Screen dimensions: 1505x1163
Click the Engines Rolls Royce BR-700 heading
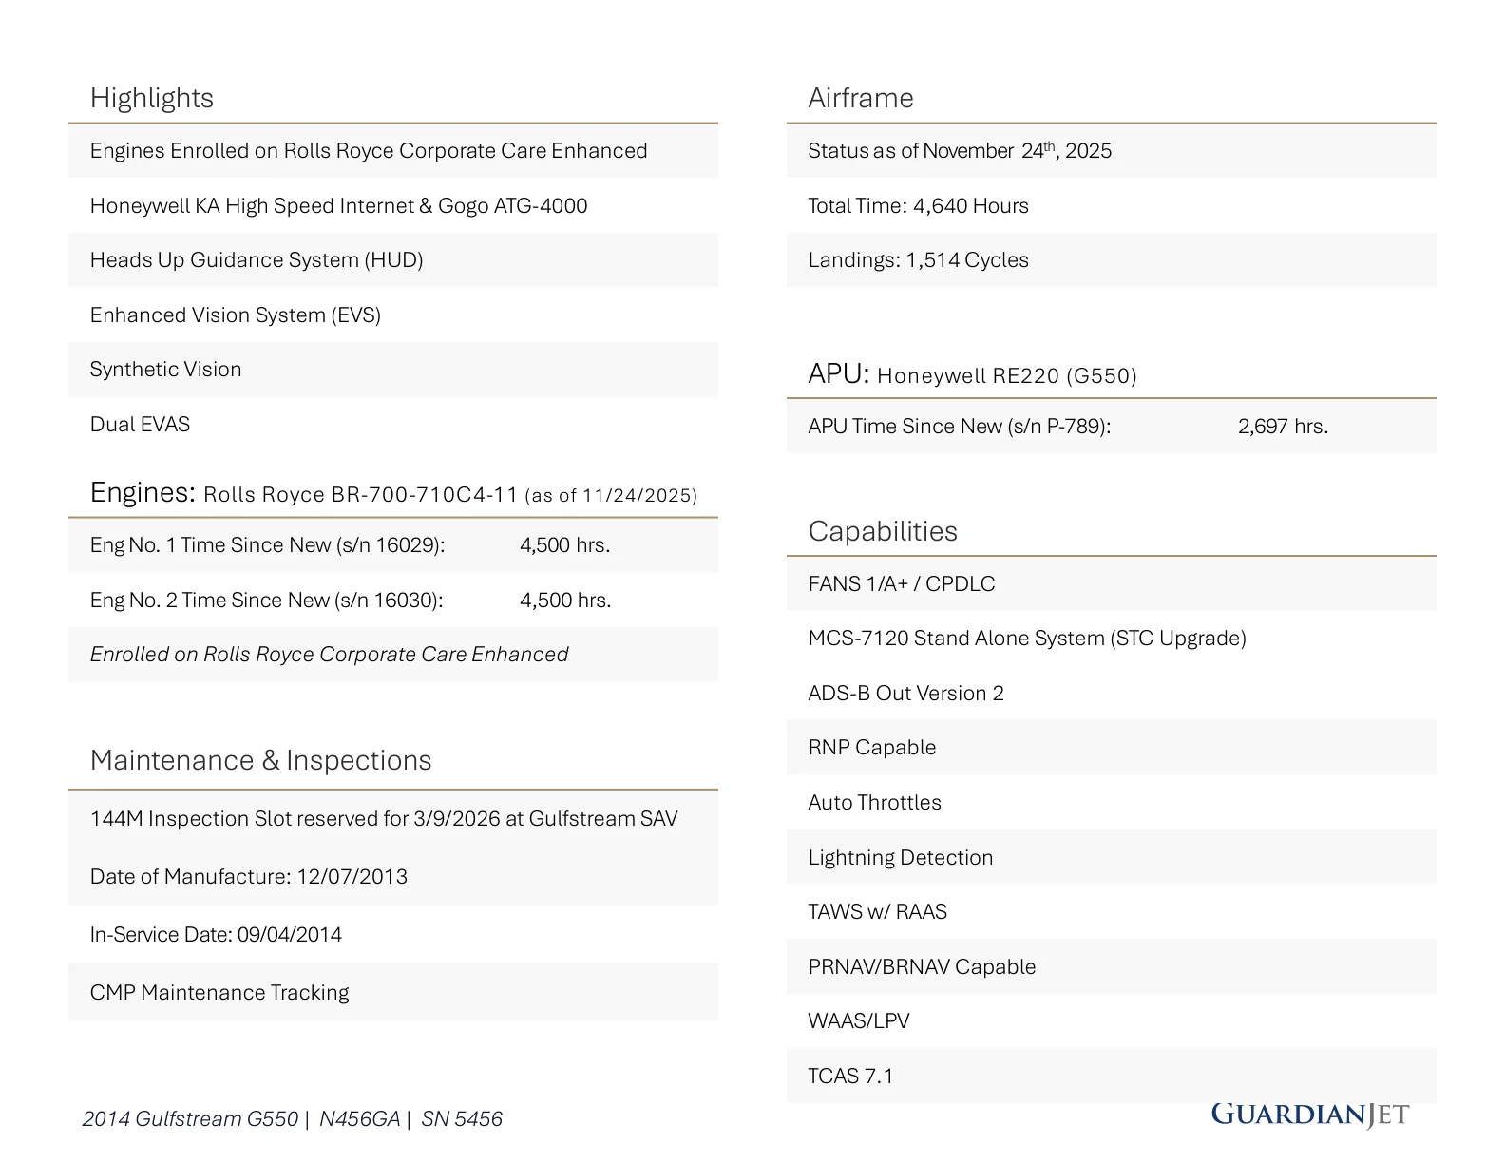pyautogui.click(x=392, y=493)
